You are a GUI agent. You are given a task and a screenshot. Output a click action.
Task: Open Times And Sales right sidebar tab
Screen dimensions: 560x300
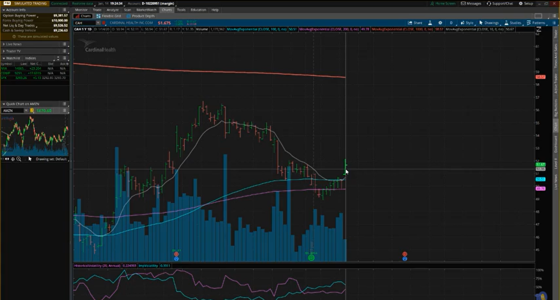pyautogui.click(x=555, y=56)
